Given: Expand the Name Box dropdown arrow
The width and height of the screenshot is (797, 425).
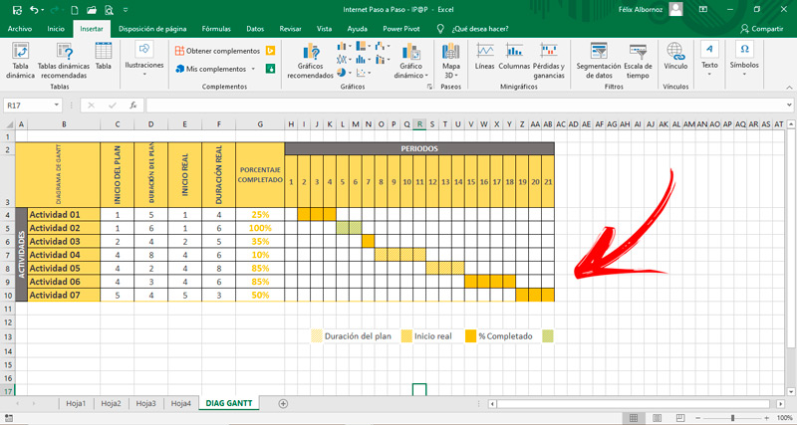Looking at the screenshot, I should 57,106.
